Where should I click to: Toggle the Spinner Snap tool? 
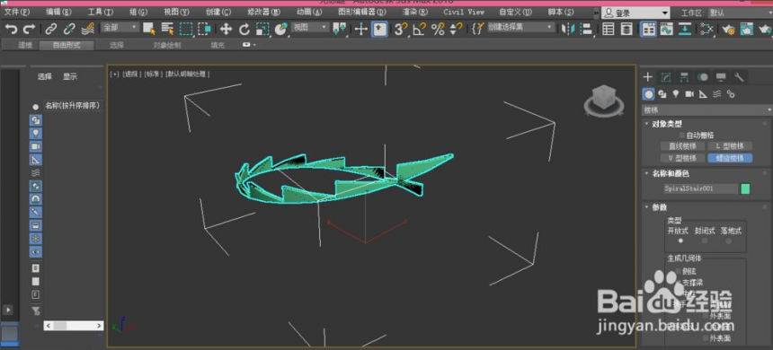[457, 29]
